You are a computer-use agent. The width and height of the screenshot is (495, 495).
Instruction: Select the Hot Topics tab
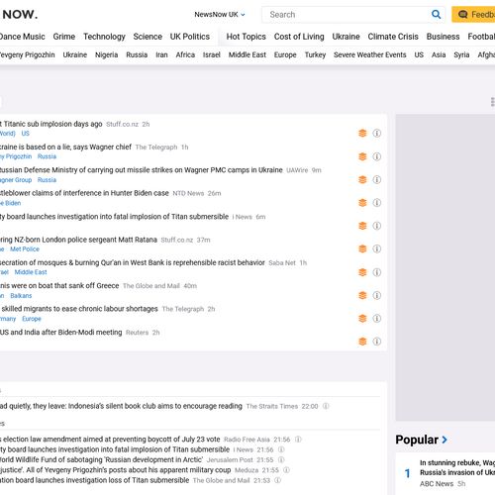[247, 37]
